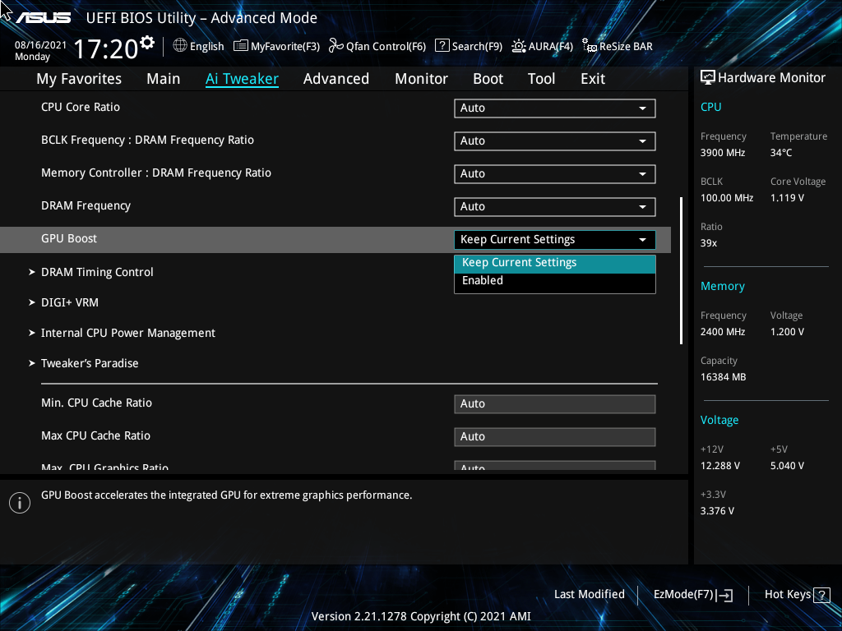Open the DRAM Frequency dropdown
This screenshot has height=631, width=842.
pyautogui.click(x=555, y=206)
